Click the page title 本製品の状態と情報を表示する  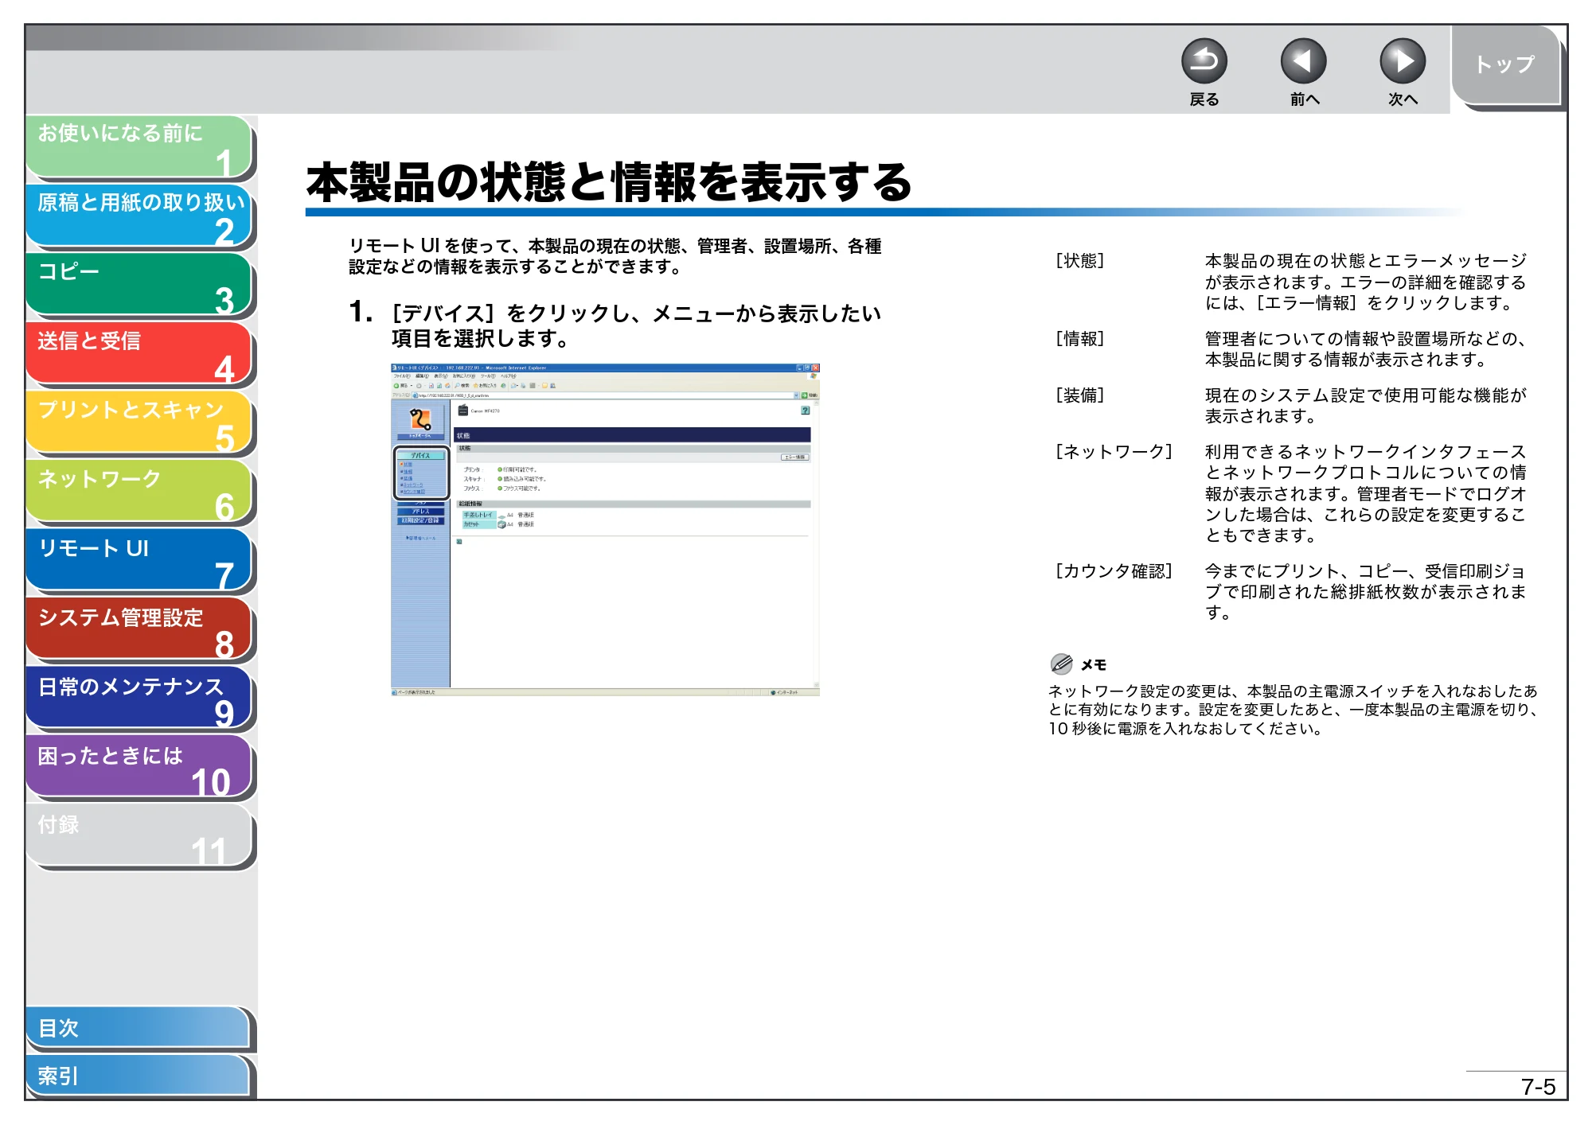pyautogui.click(x=609, y=182)
